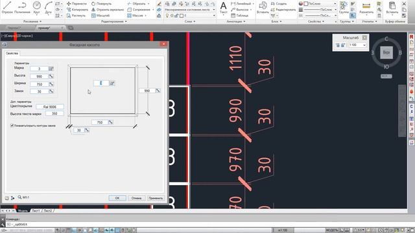The height and width of the screenshot is (233, 415).
Task: Click the picker icon beside Замок field
Action: [x=51, y=91]
